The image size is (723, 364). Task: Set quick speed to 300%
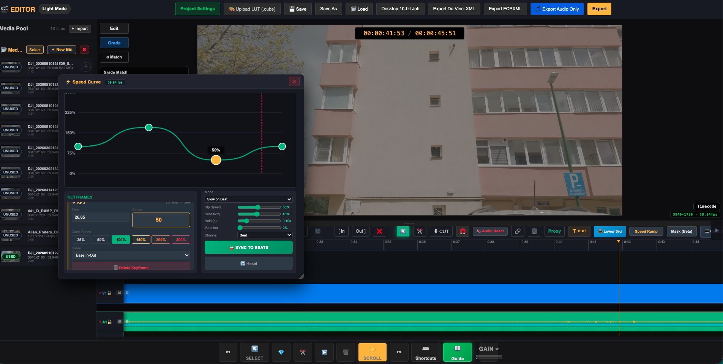(181, 240)
